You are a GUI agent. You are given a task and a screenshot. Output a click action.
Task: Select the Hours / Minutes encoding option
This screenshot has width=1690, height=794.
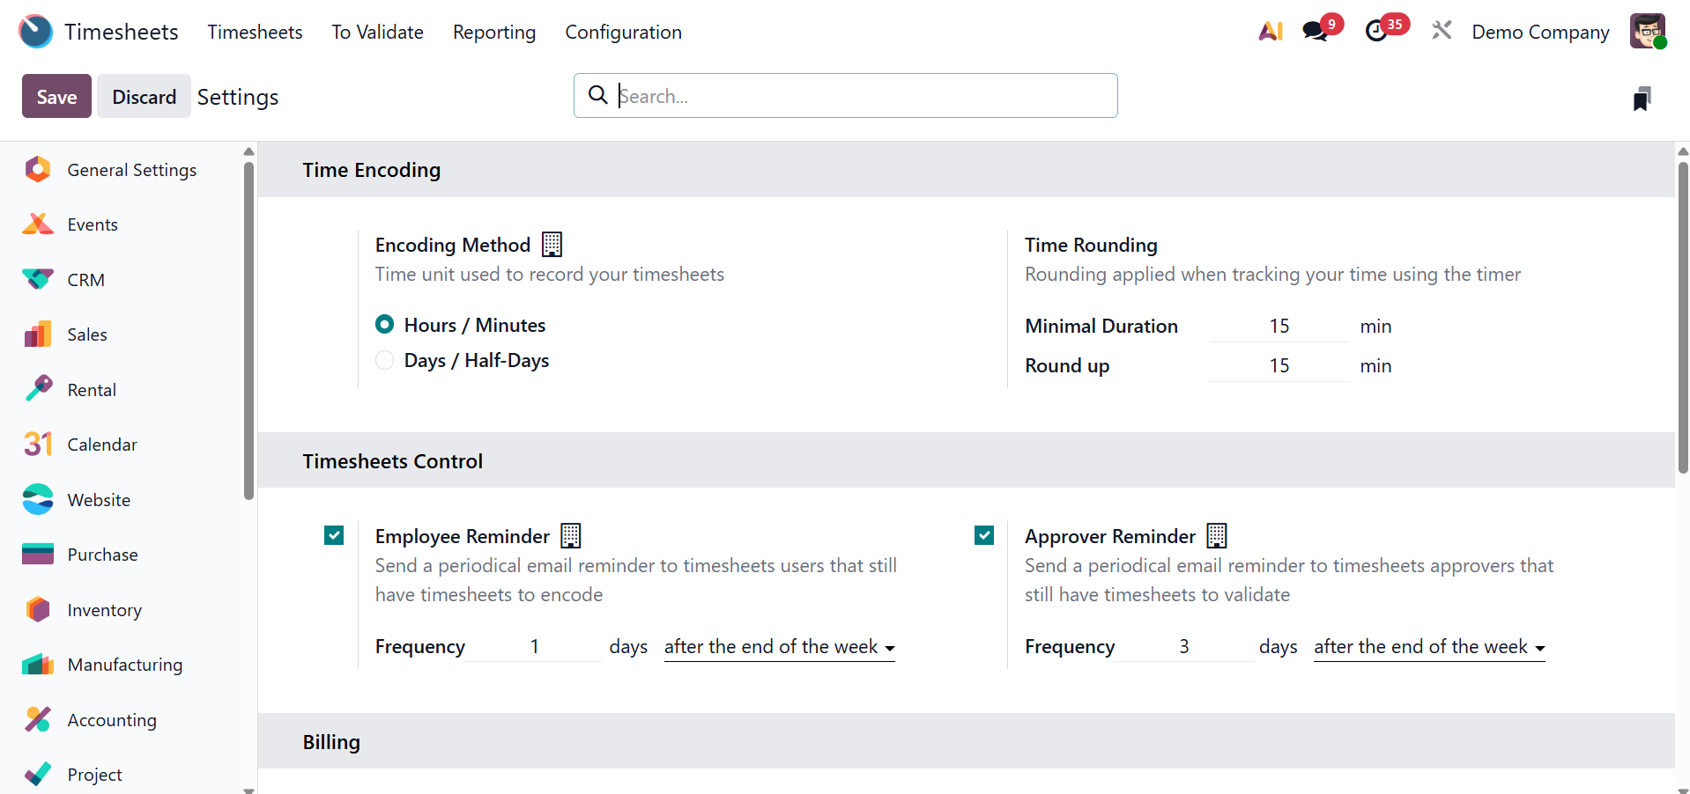click(385, 325)
